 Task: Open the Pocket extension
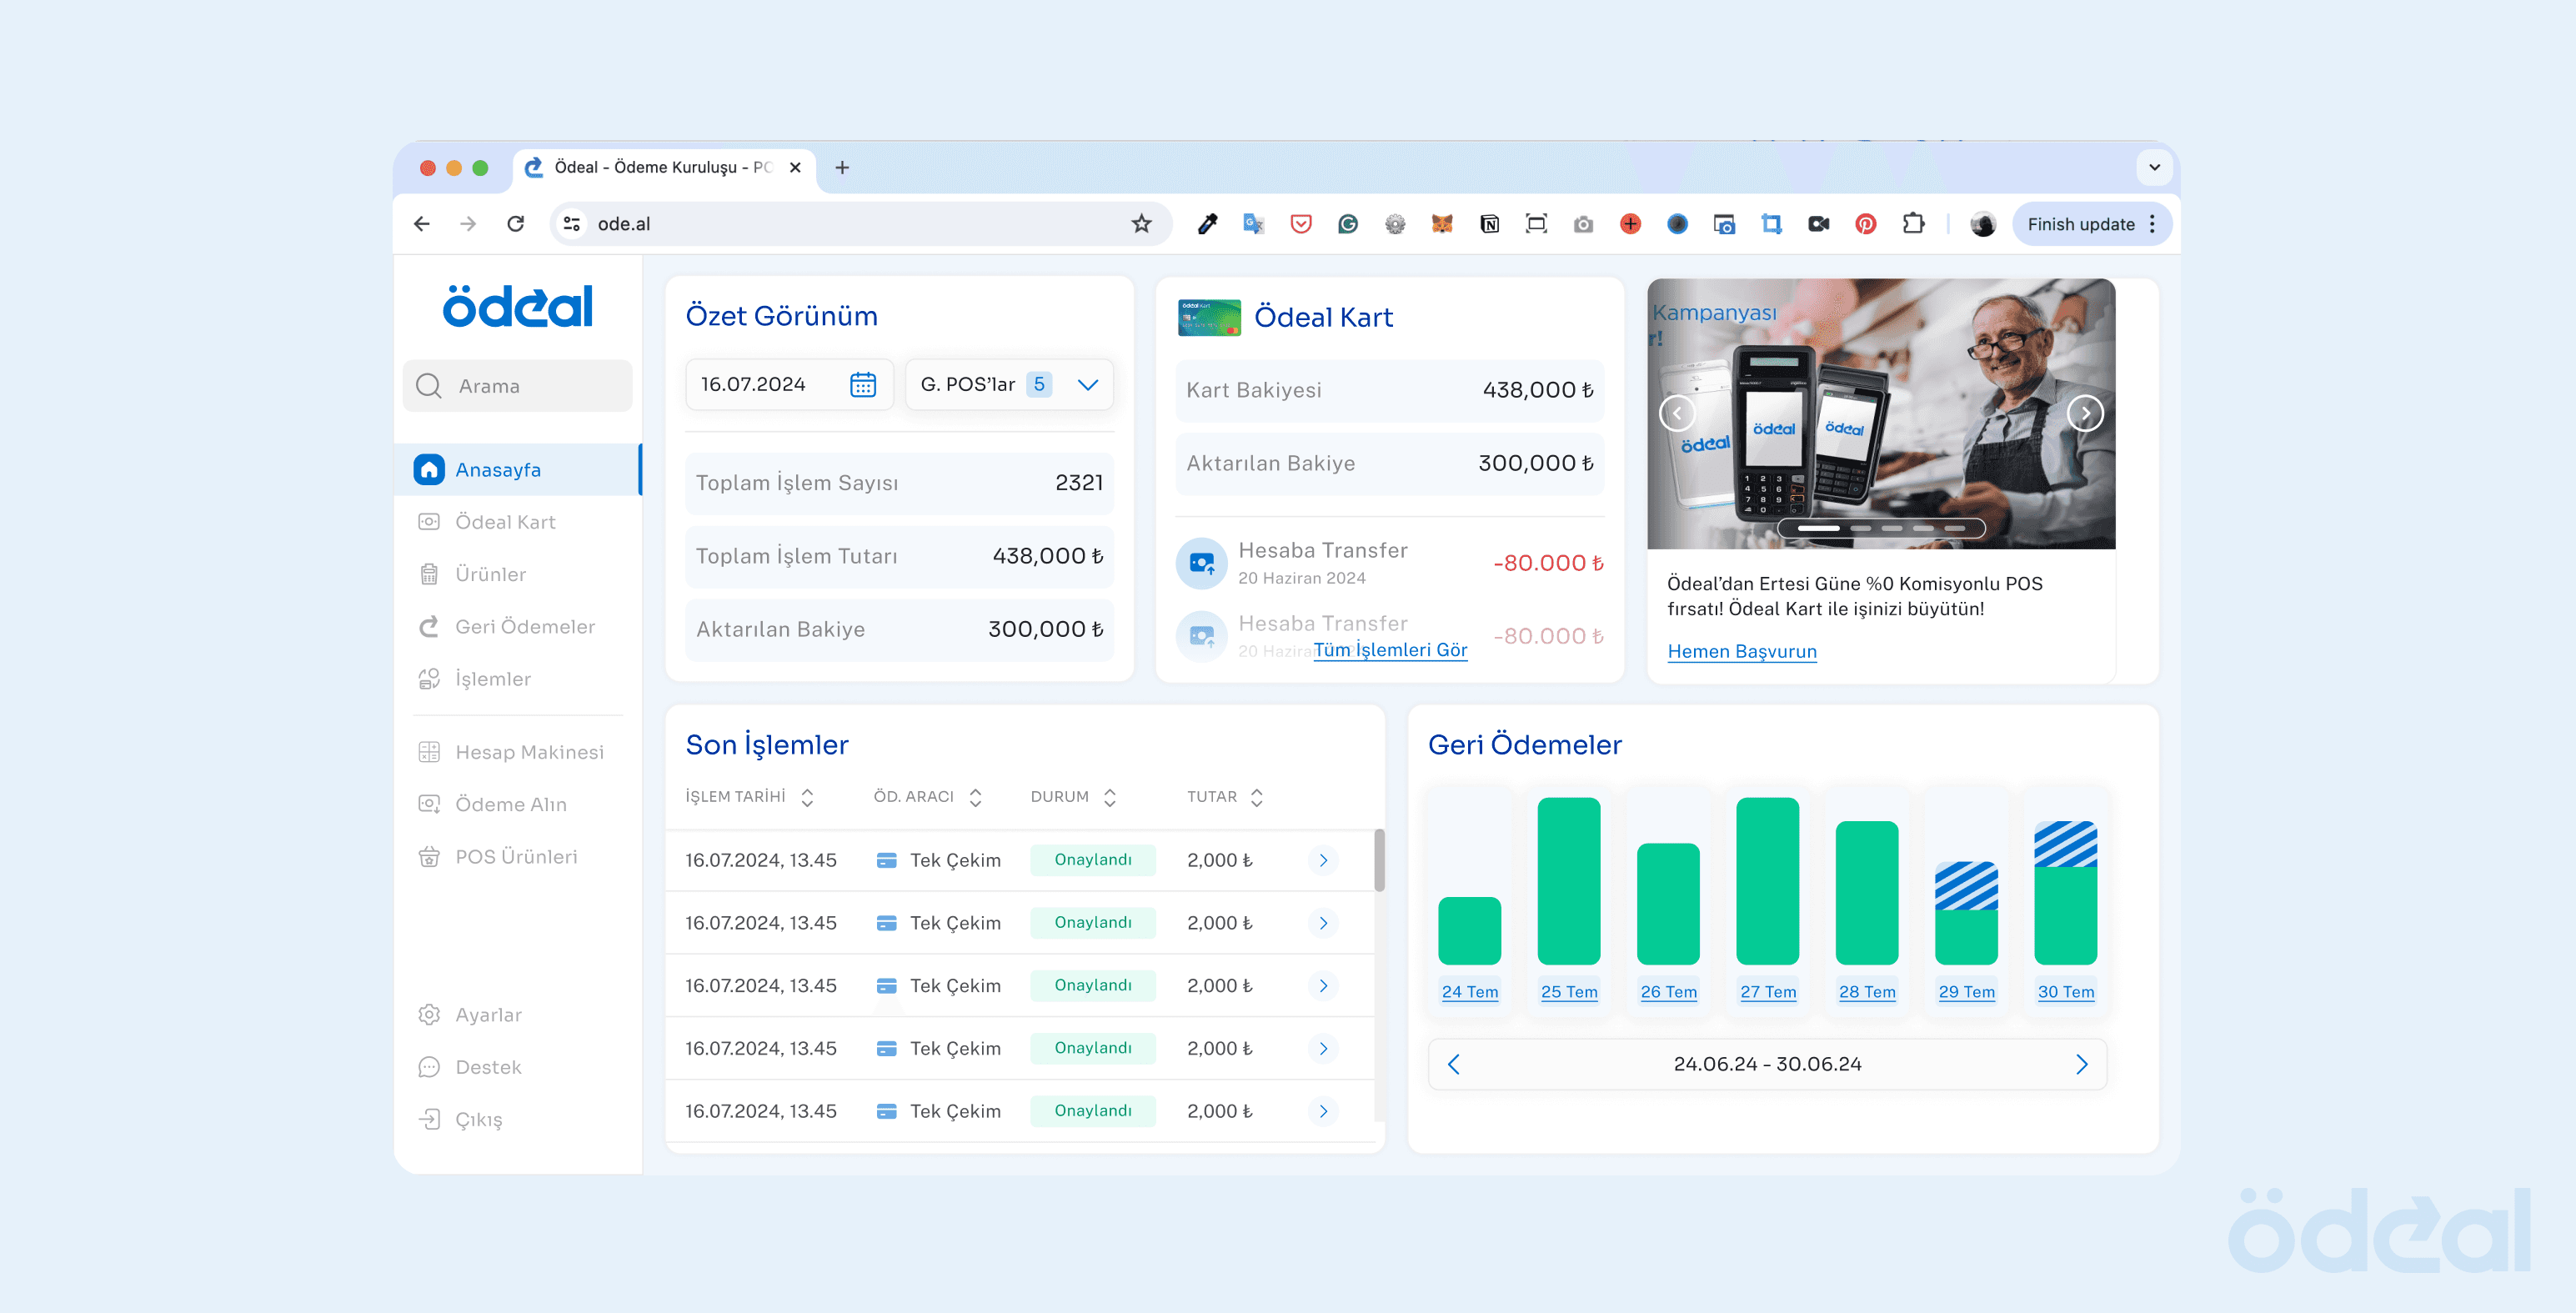1300,224
